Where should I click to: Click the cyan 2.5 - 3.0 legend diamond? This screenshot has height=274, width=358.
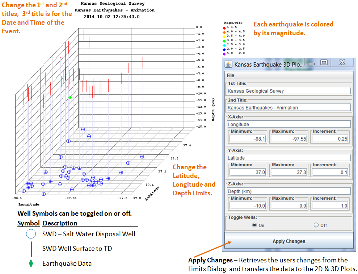[224, 45]
